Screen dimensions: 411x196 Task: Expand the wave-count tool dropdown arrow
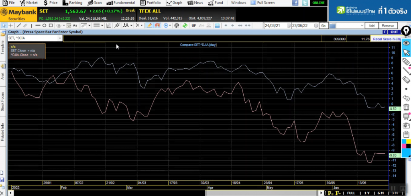(131, 25)
